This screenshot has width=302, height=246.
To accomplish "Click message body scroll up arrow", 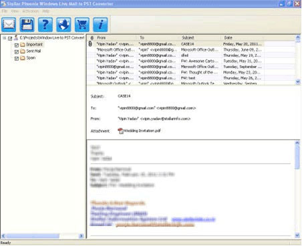I will (297, 143).
